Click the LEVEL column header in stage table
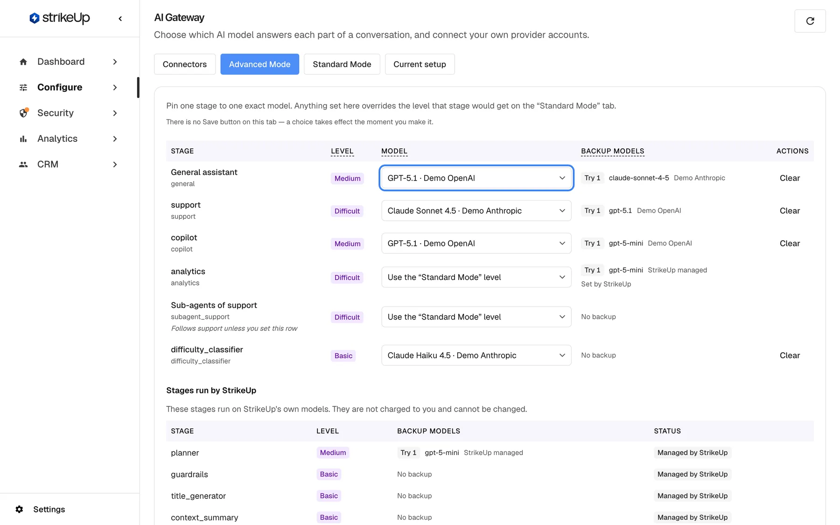The width and height of the screenshot is (840, 525). [342, 151]
